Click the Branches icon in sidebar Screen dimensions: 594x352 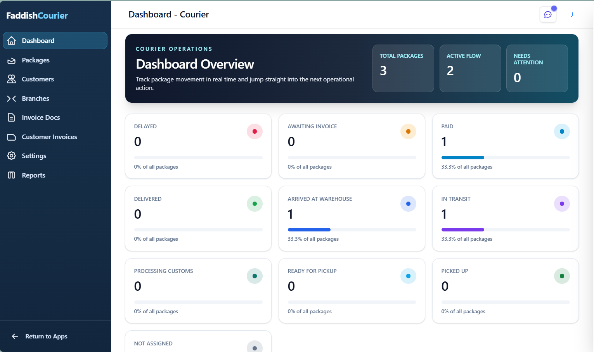coord(12,98)
